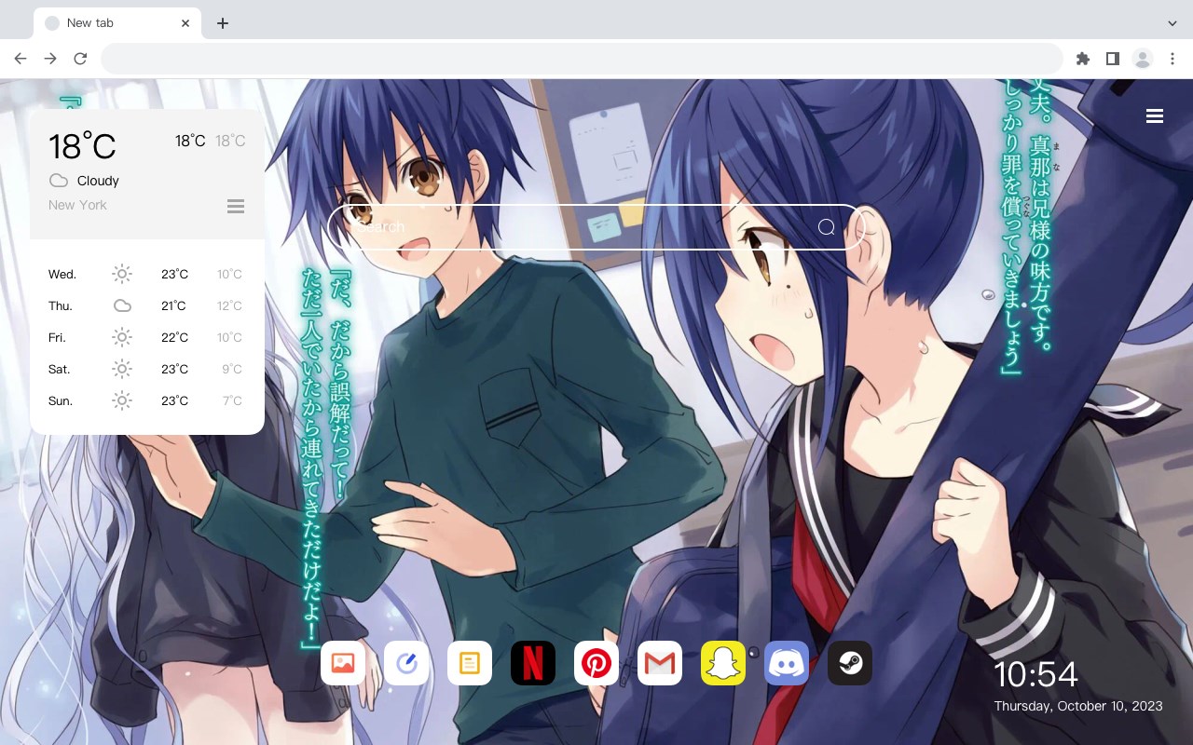1193x745 pixels.
Task: Select the Thu. forecast row
Action: [146, 305]
